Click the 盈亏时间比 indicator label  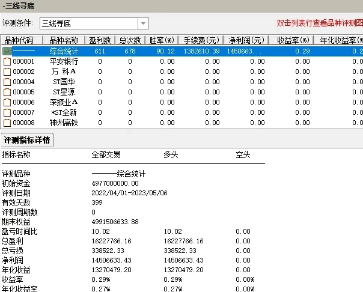19,231
